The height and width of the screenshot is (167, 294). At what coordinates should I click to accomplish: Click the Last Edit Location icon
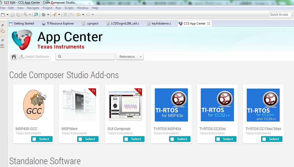pos(72,15)
